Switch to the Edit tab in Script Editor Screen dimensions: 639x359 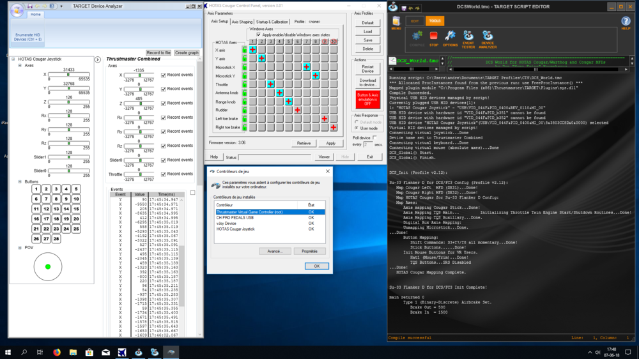coord(415,21)
